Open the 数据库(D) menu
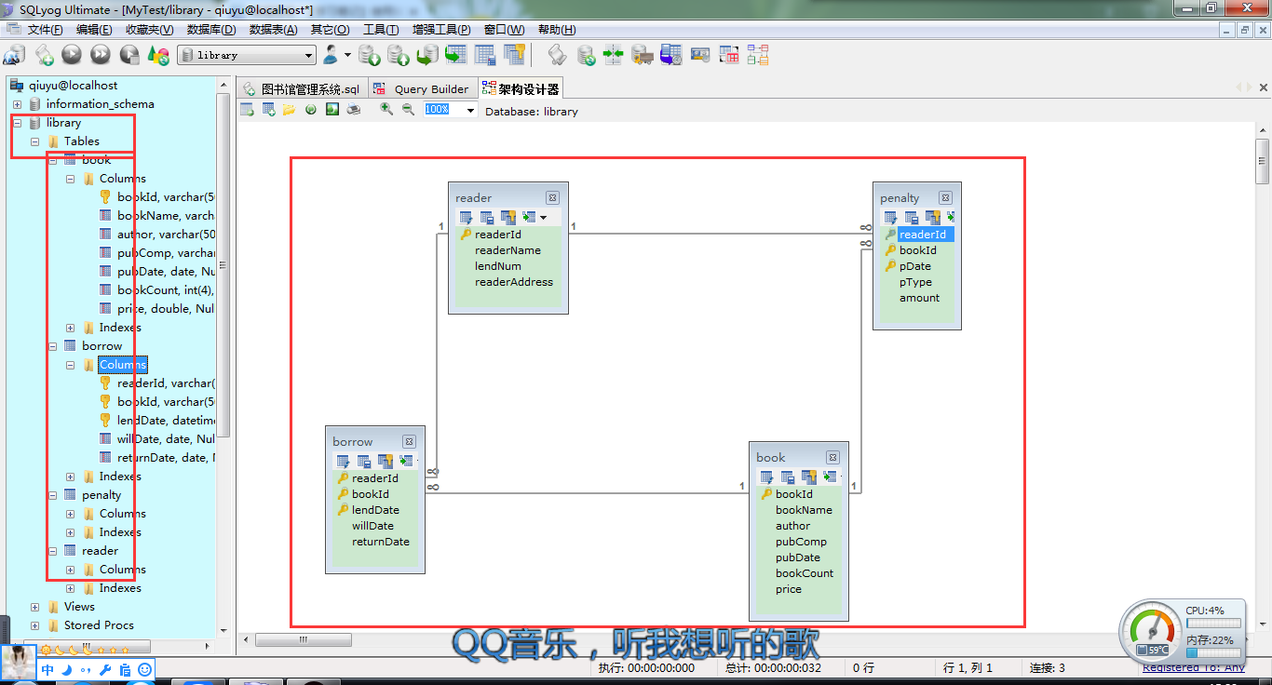This screenshot has width=1272, height=685. pos(211,30)
